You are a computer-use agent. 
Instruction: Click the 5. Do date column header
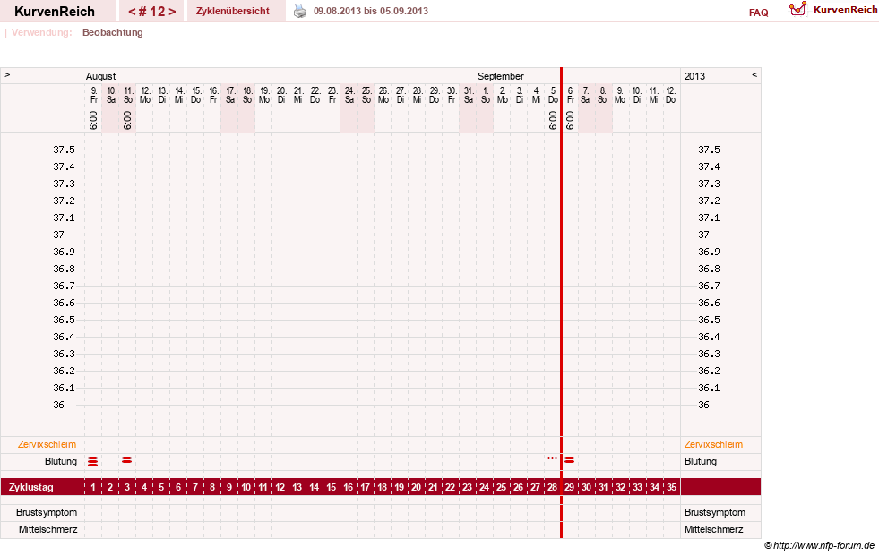(x=554, y=95)
